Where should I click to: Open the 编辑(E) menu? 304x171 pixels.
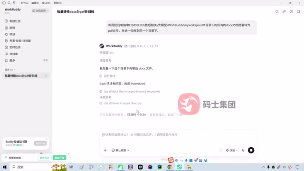pos(35,3)
